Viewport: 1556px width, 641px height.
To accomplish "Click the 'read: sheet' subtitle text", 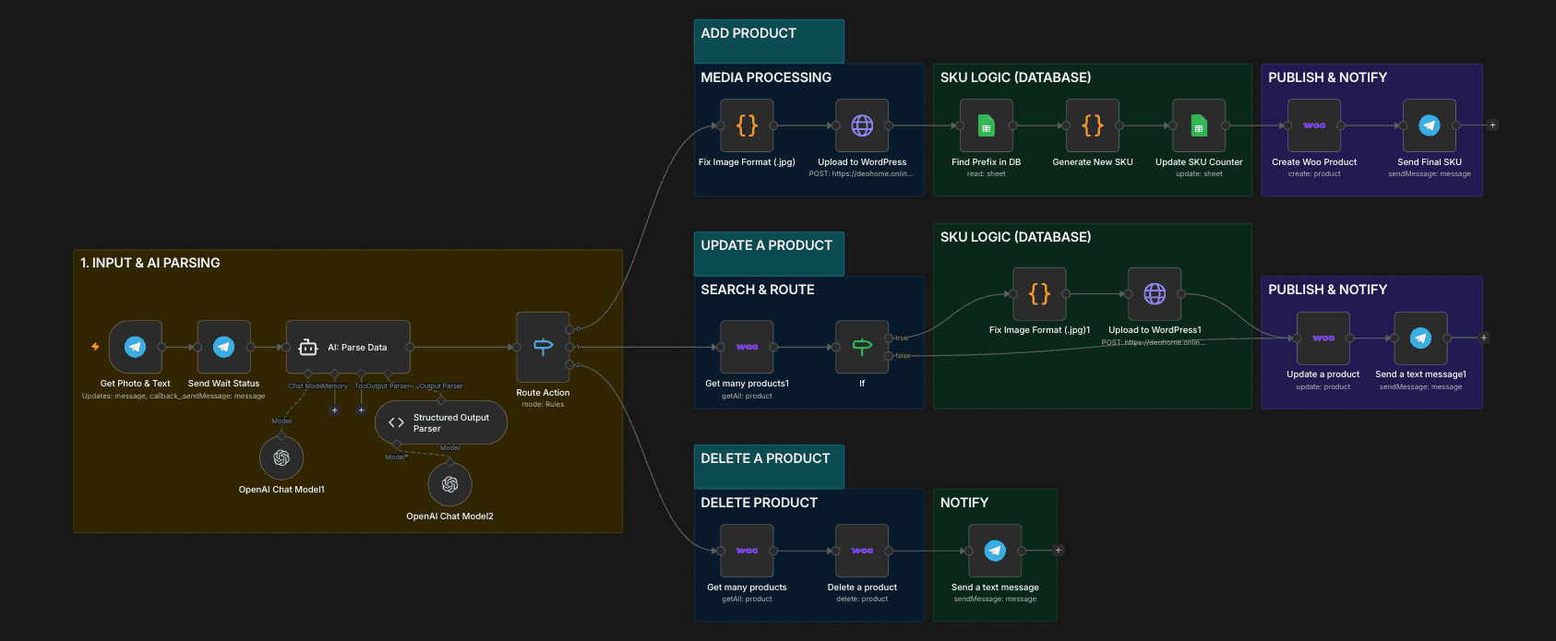I will (x=987, y=173).
